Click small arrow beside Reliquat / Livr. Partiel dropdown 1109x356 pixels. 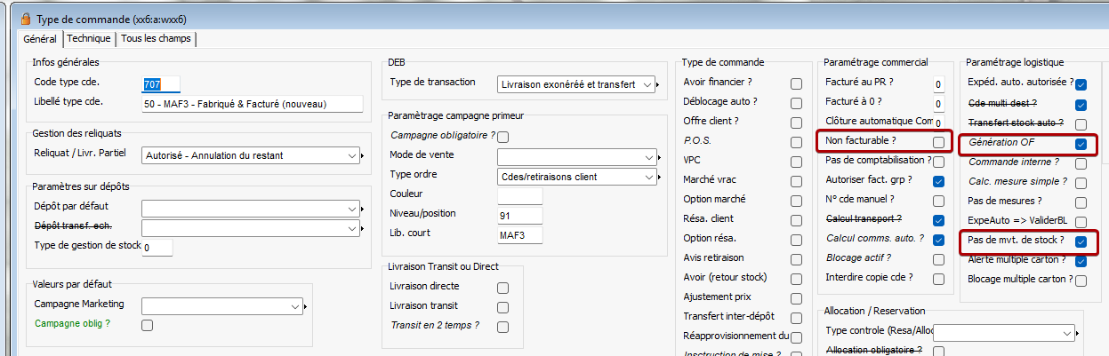pyautogui.click(x=364, y=156)
